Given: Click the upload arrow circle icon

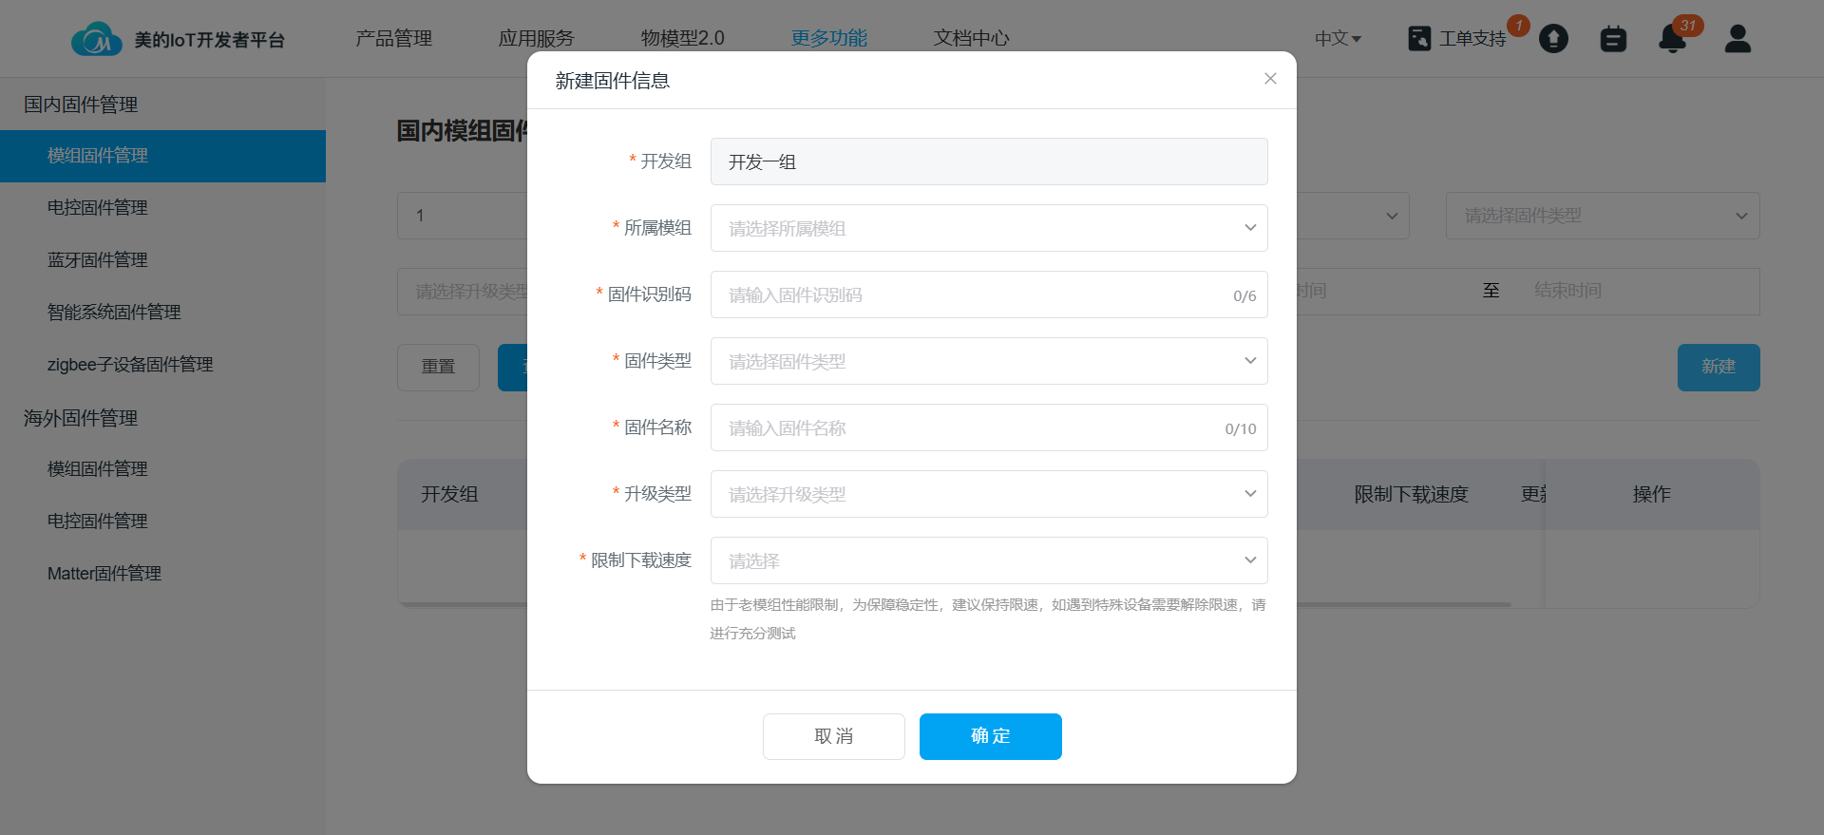Looking at the screenshot, I should click(1553, 39).
